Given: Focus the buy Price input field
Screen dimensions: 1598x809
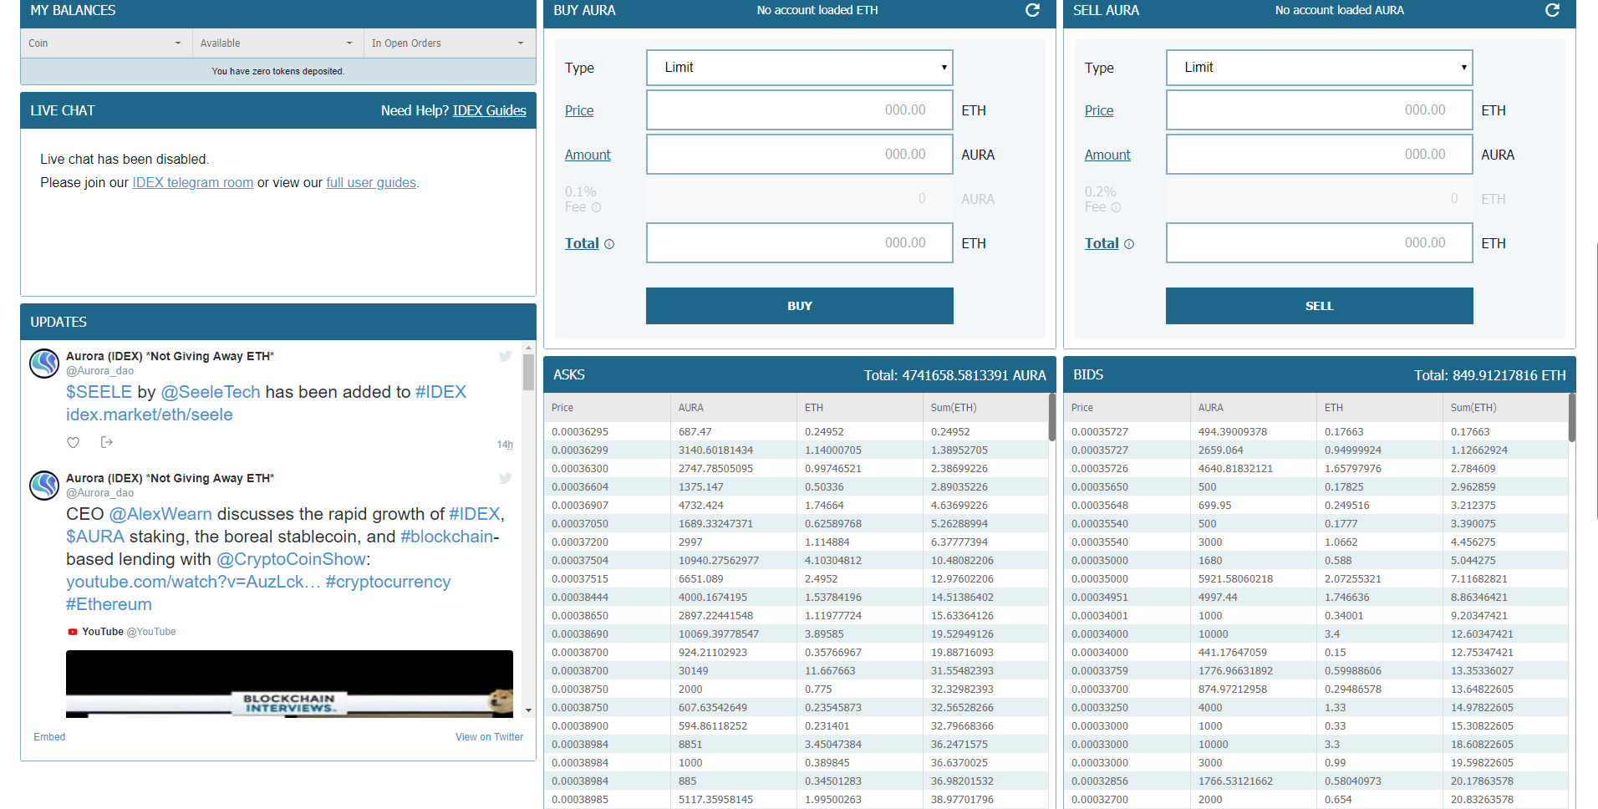Looking at the screenshot, I should (x=799, y=109).
